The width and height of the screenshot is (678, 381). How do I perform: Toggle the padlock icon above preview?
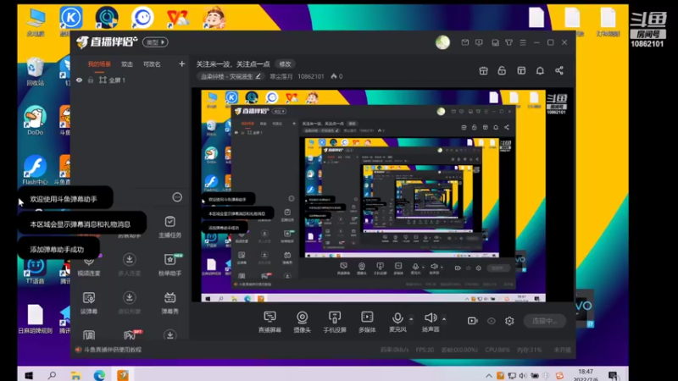pyautogui.click(x=502, y=70)
